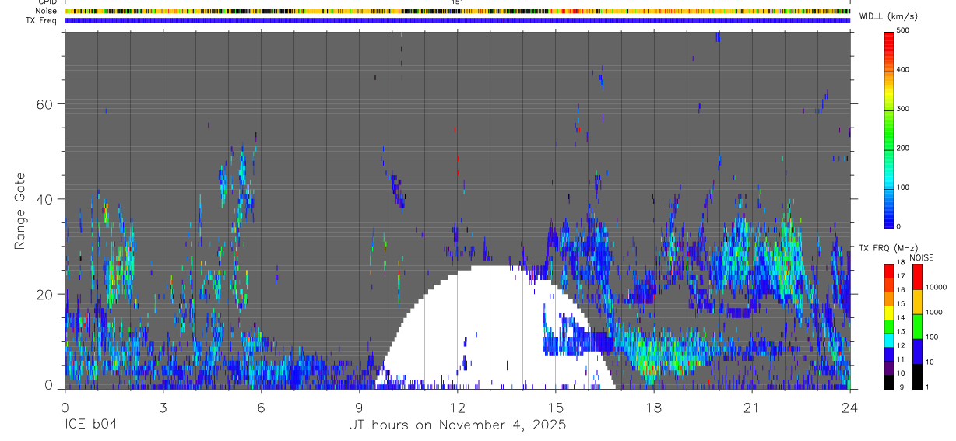This screenshot has height=441, width=956.
Task: Pick the blue 10–100 noise swatch
Action: [x=917, y=352]
